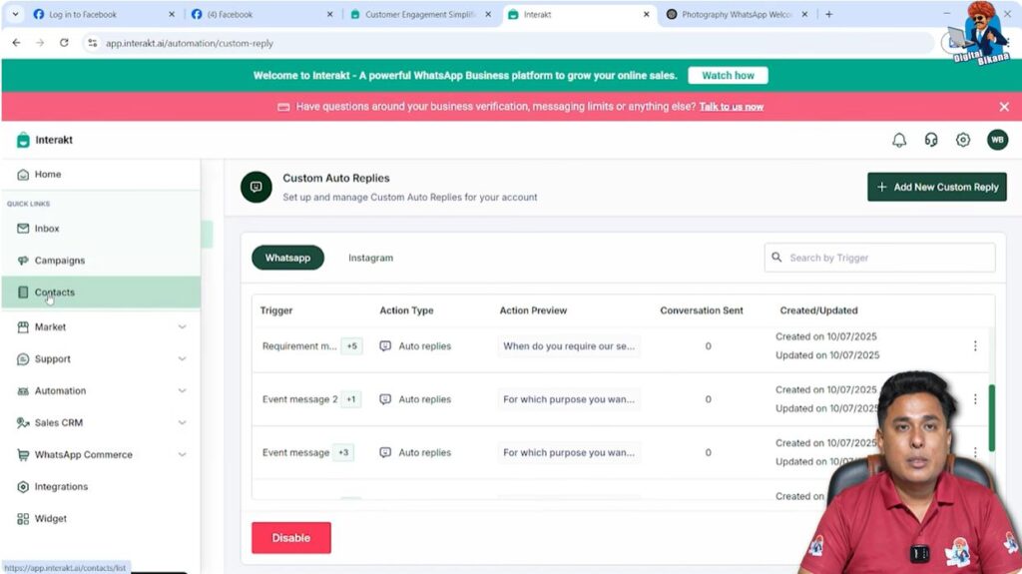
Task: Dismiss the pink verification banner
Action: click(1004, 107)
